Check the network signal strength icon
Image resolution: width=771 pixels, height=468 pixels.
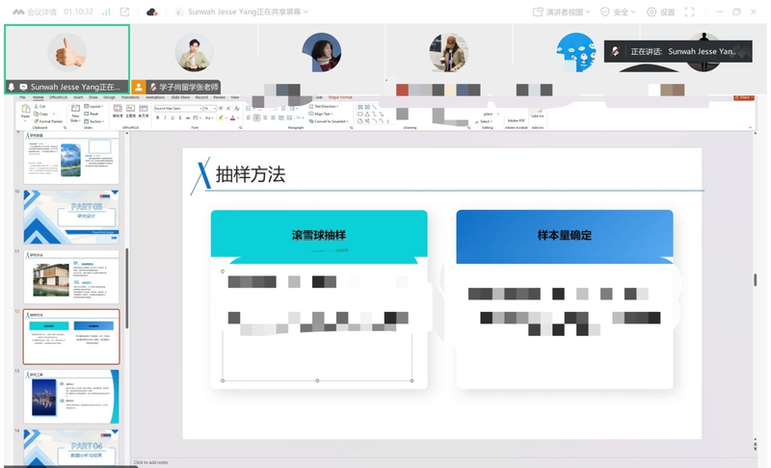pyautogui.click(x=106, y=12)
